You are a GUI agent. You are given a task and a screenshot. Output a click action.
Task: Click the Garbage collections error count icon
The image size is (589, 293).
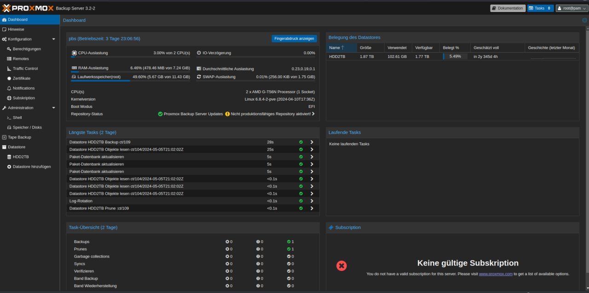click(227, 256)
